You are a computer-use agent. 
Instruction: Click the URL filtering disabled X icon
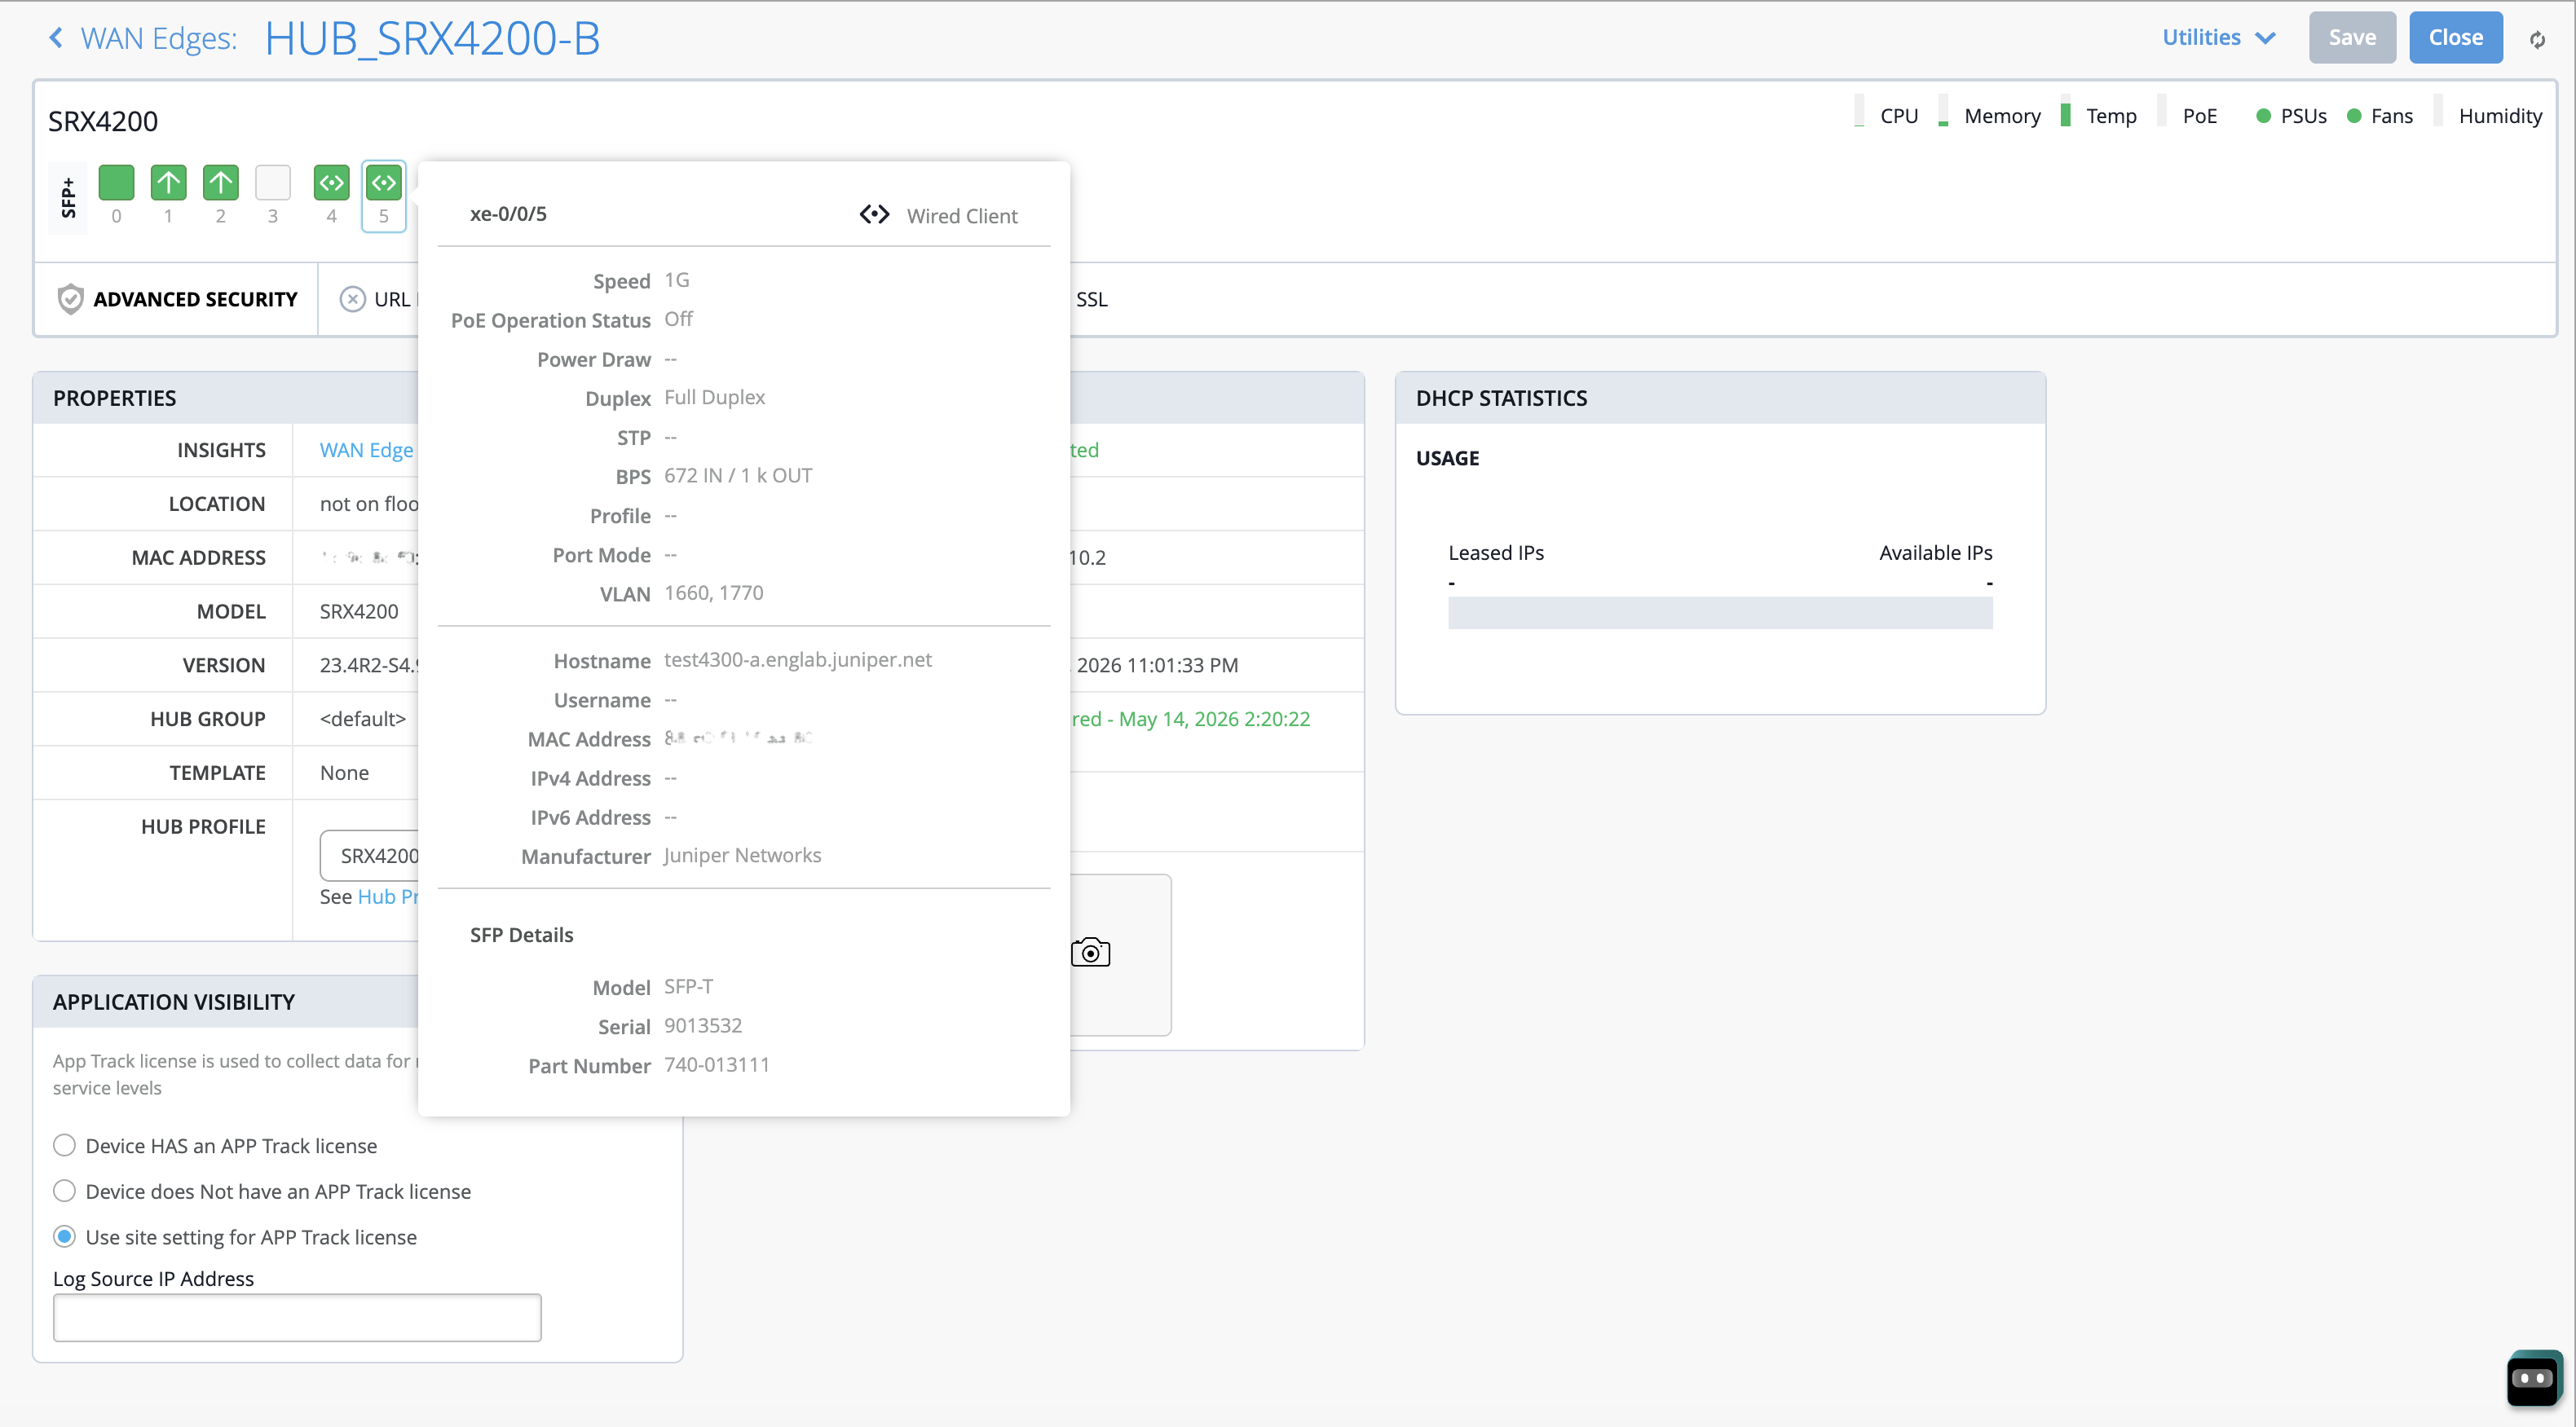[352, 299]
